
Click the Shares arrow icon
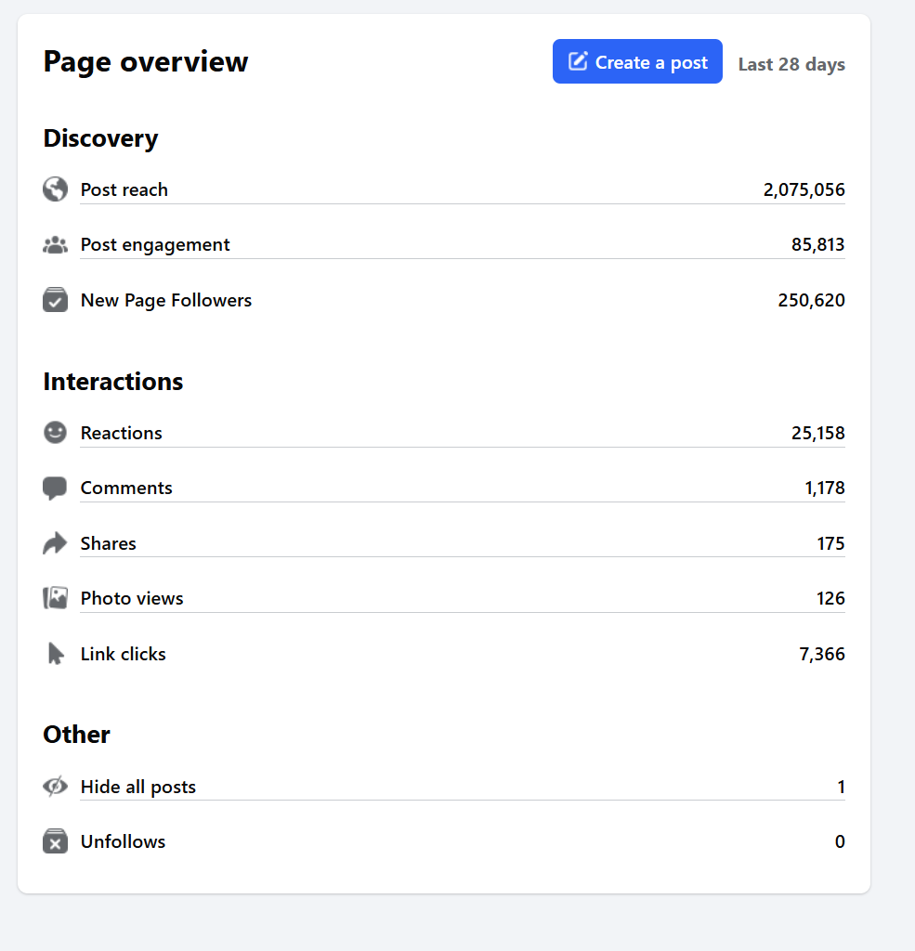[x=56, y=543]
